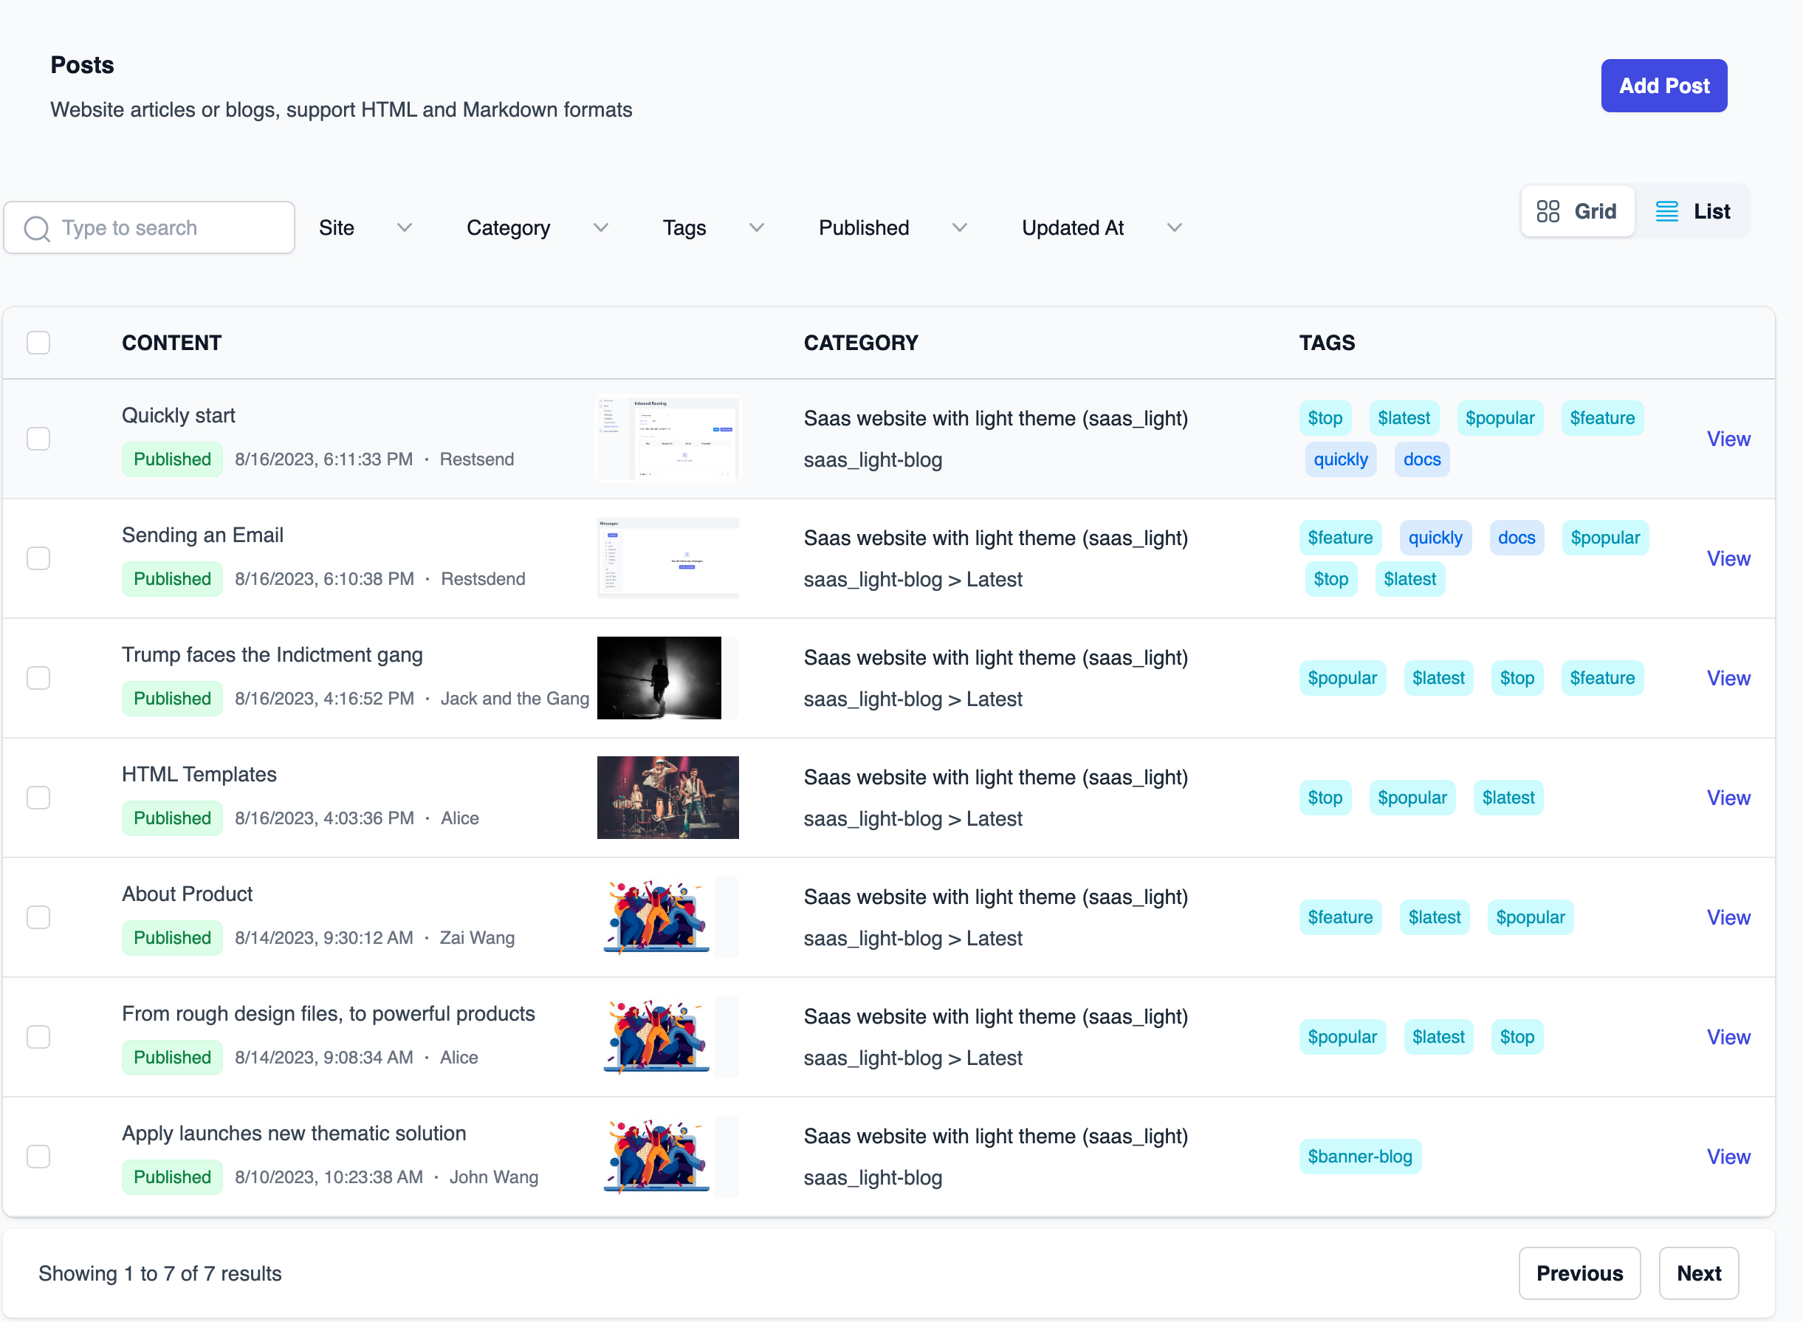Select the HTML Templates row checkbox
Viewport: 1803px width, 1322px height.
38,798
